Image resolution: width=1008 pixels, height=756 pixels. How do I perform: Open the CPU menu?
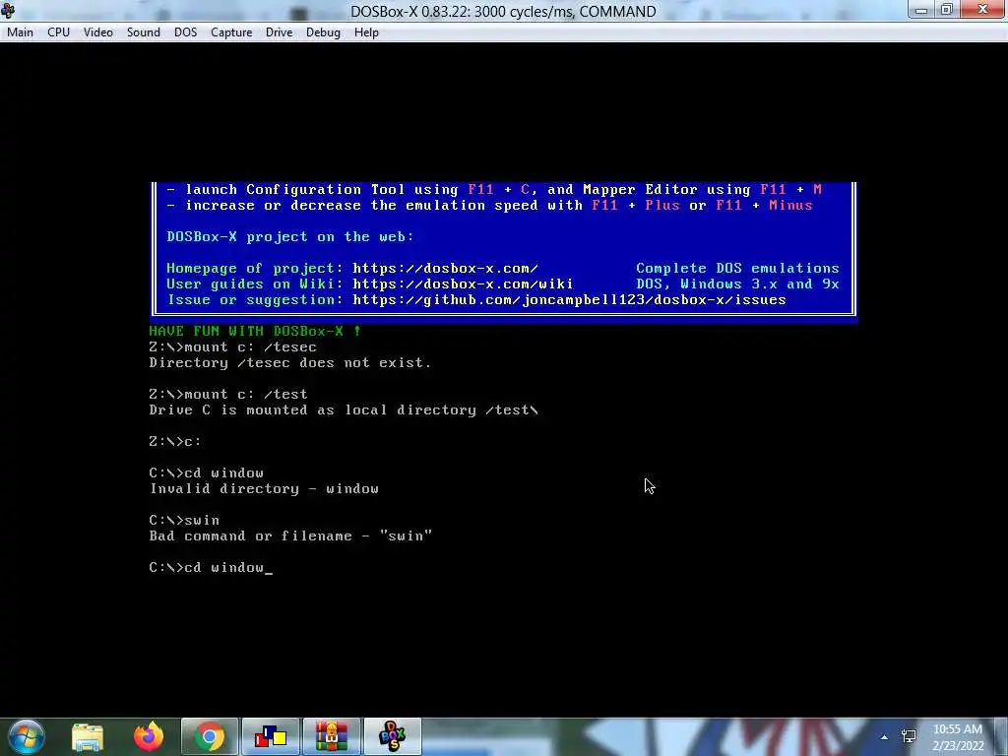58,32
